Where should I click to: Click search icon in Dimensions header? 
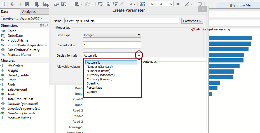pyautogui.click(x=46, y=25)
